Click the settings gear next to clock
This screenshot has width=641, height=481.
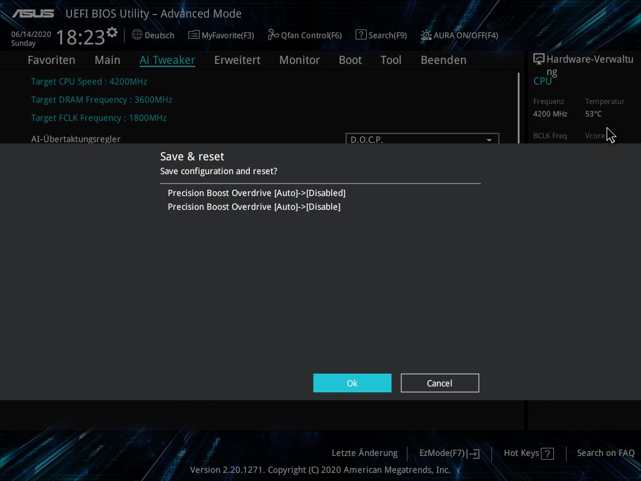click(112, 33)
